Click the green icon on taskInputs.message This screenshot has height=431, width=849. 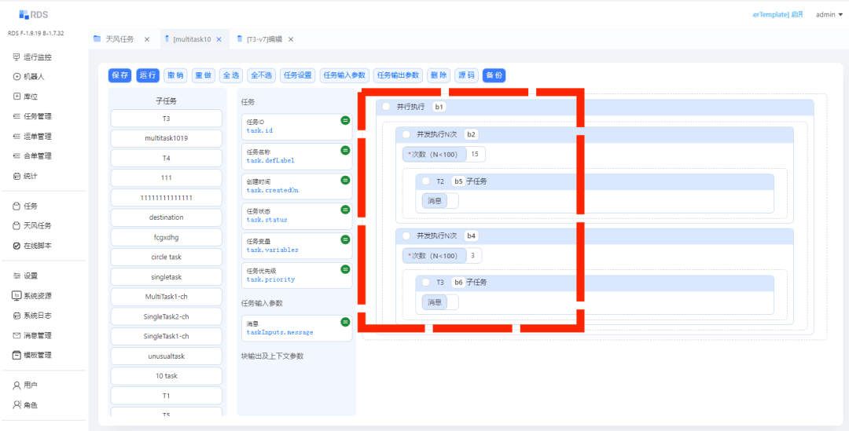click(x=344, y=322)
